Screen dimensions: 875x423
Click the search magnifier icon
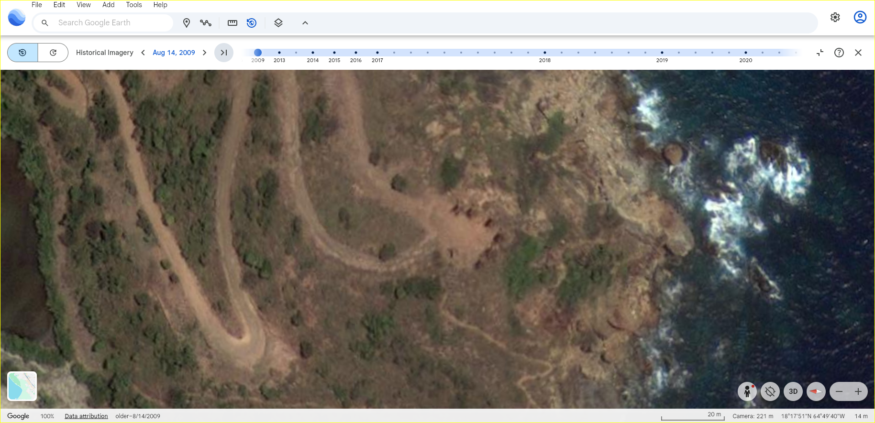point(45,23)
